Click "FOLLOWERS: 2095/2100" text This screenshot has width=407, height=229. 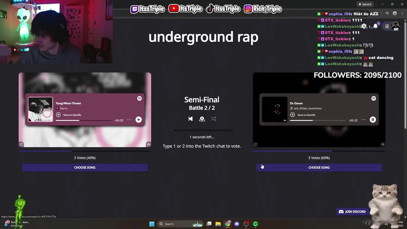[x=358, y=75]
